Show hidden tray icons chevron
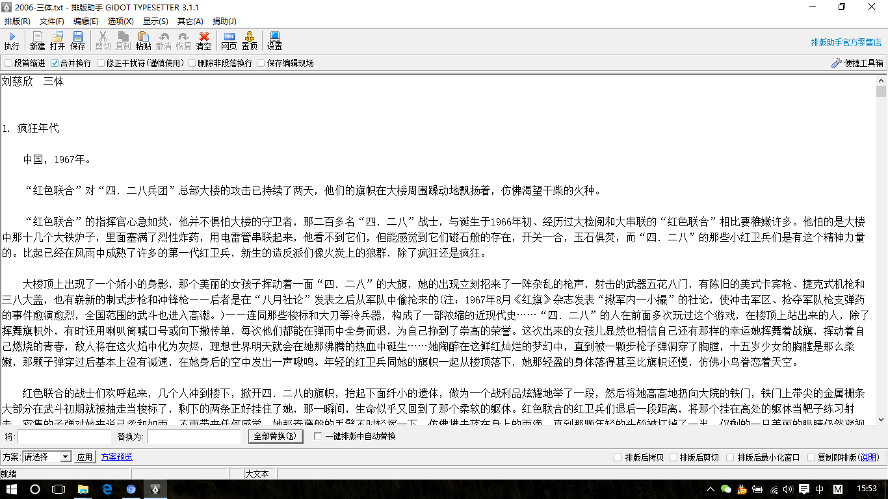This screenshot has height=499, width=888. coord(711,489)
